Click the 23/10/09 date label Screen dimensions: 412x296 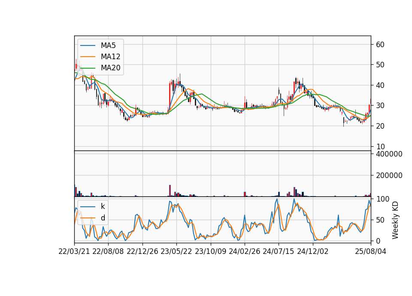[210, 251]
